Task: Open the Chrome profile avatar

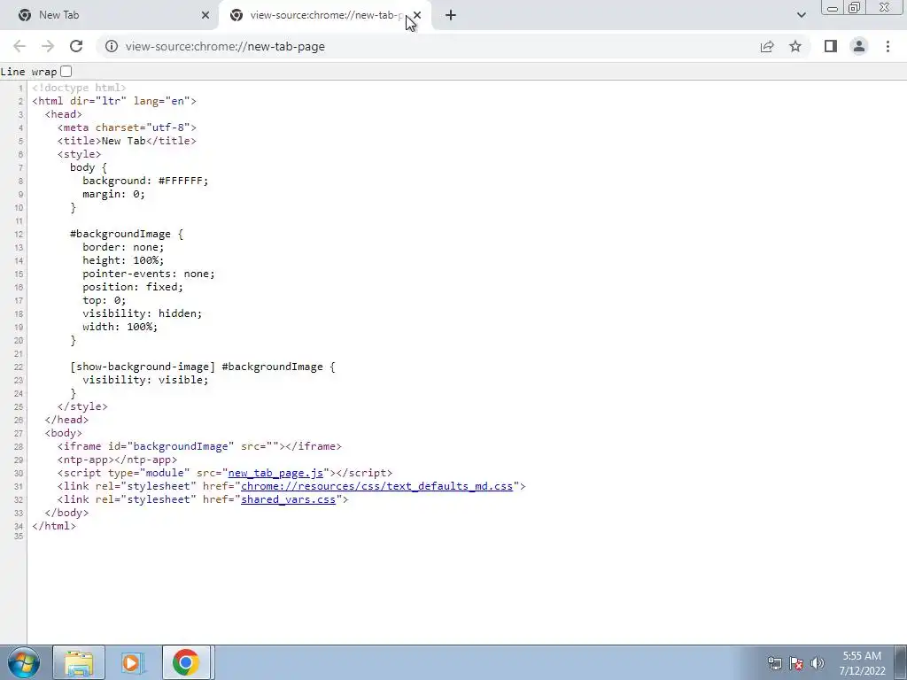Action: point(859,46)
